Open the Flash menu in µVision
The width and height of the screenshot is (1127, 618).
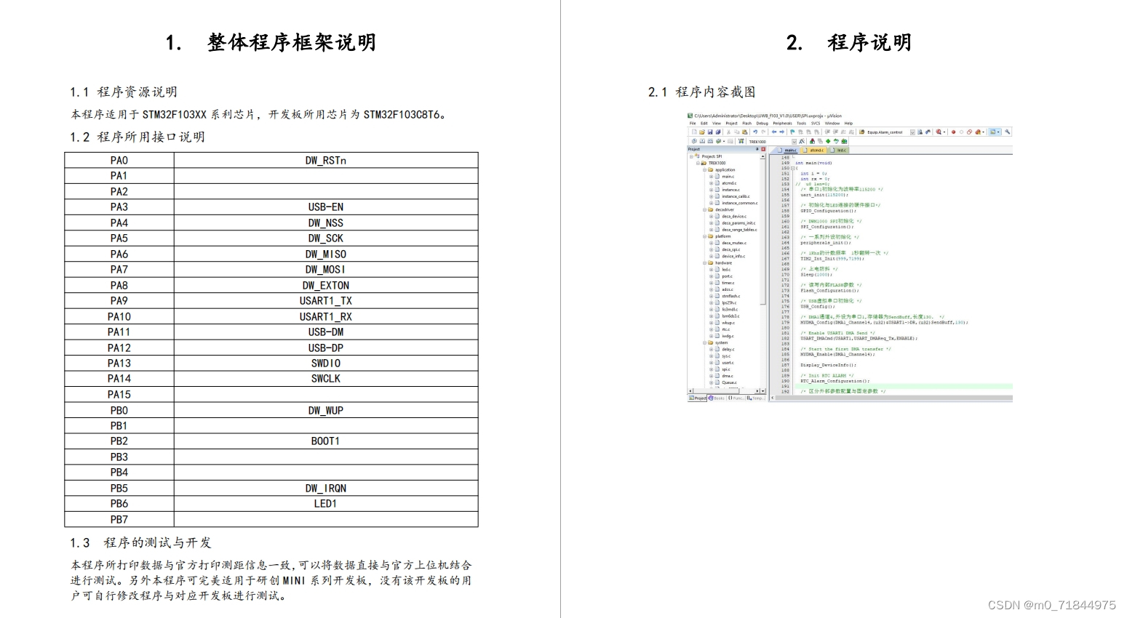point(747,123)
